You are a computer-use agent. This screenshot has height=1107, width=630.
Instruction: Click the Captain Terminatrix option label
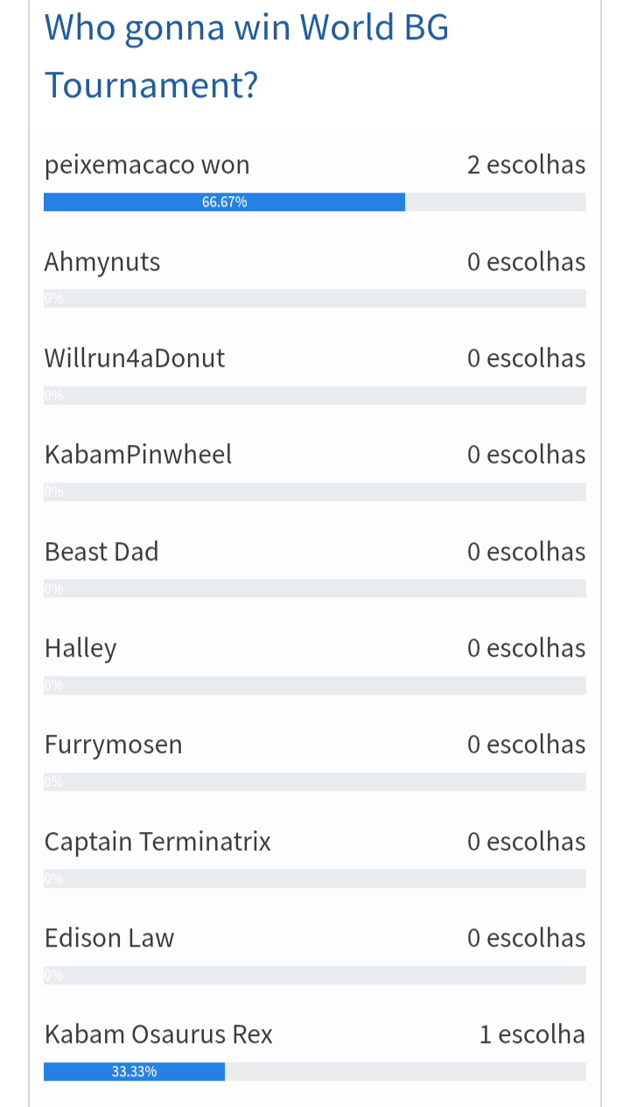(157, 842)
